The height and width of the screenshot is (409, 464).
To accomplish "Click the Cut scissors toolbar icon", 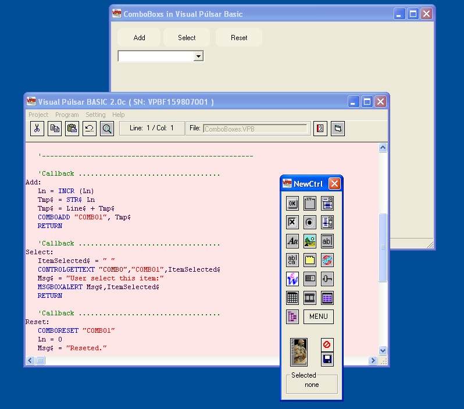I will tap(37, 129).
